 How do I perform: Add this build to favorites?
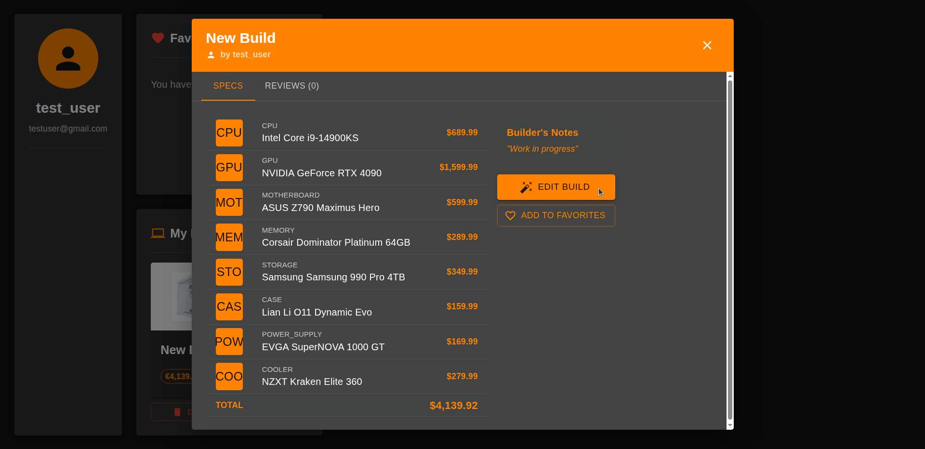click(555, 215)
